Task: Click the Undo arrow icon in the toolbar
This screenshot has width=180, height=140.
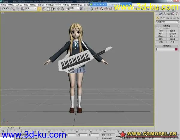Action: pos(3,9)
